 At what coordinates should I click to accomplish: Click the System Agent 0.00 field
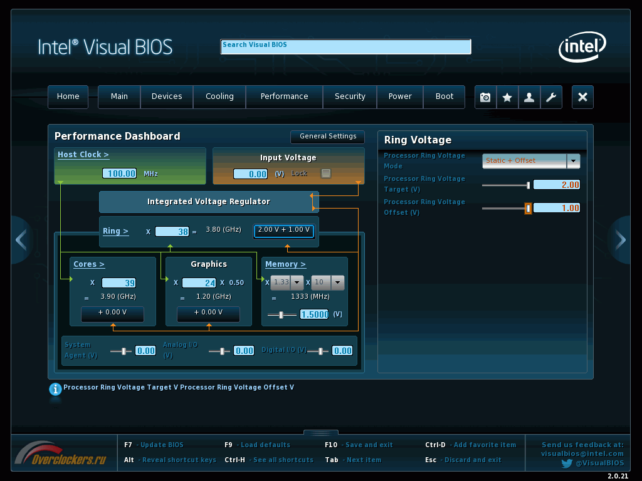click(145, 351)
